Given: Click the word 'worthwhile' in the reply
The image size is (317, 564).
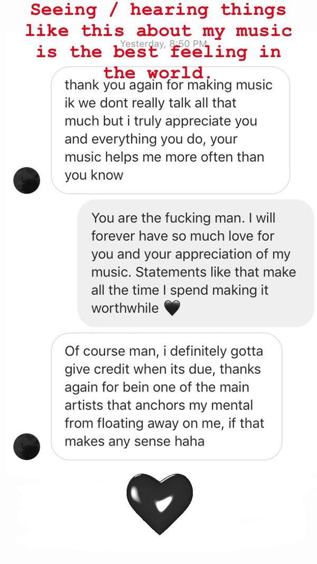Looking at the screenshot, I should pos(125,308).
